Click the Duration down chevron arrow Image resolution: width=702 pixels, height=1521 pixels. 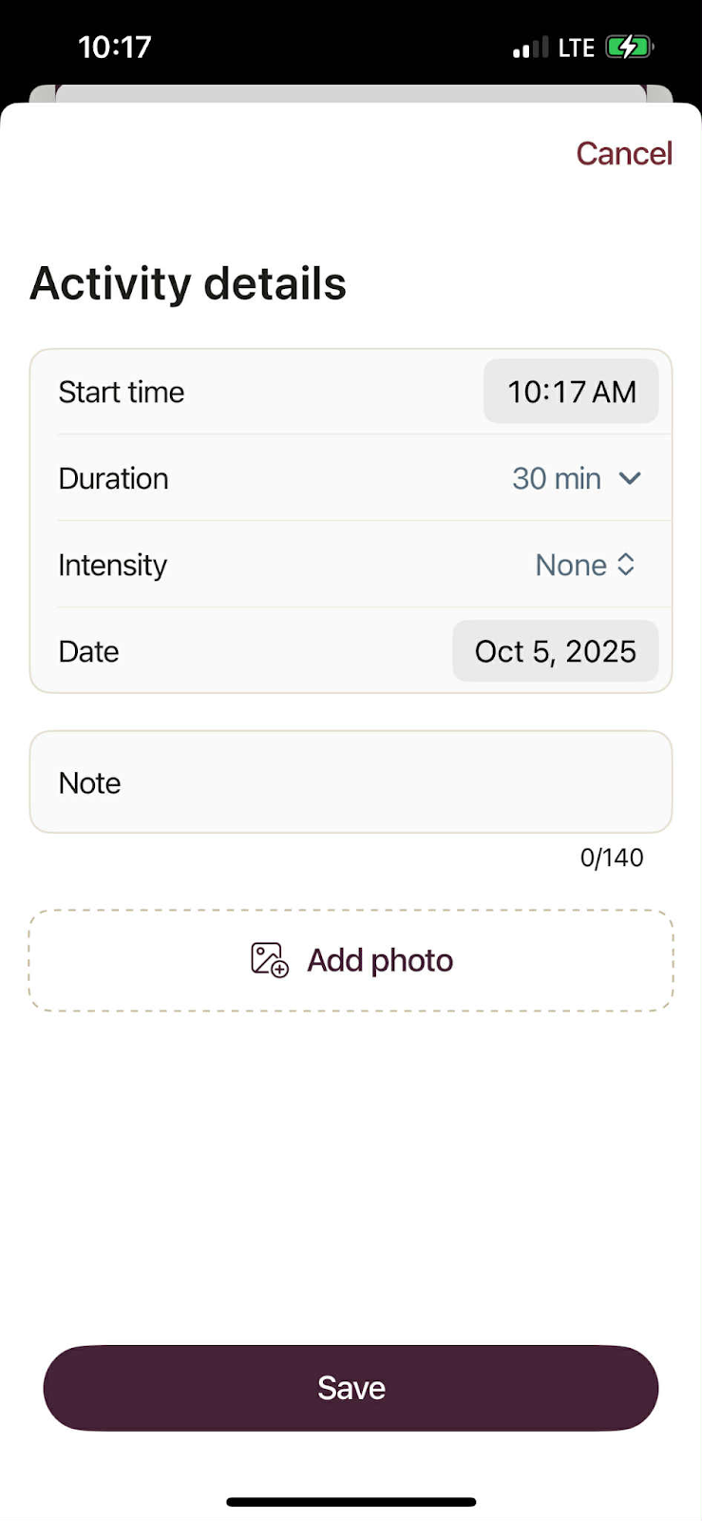pos(630,478)
